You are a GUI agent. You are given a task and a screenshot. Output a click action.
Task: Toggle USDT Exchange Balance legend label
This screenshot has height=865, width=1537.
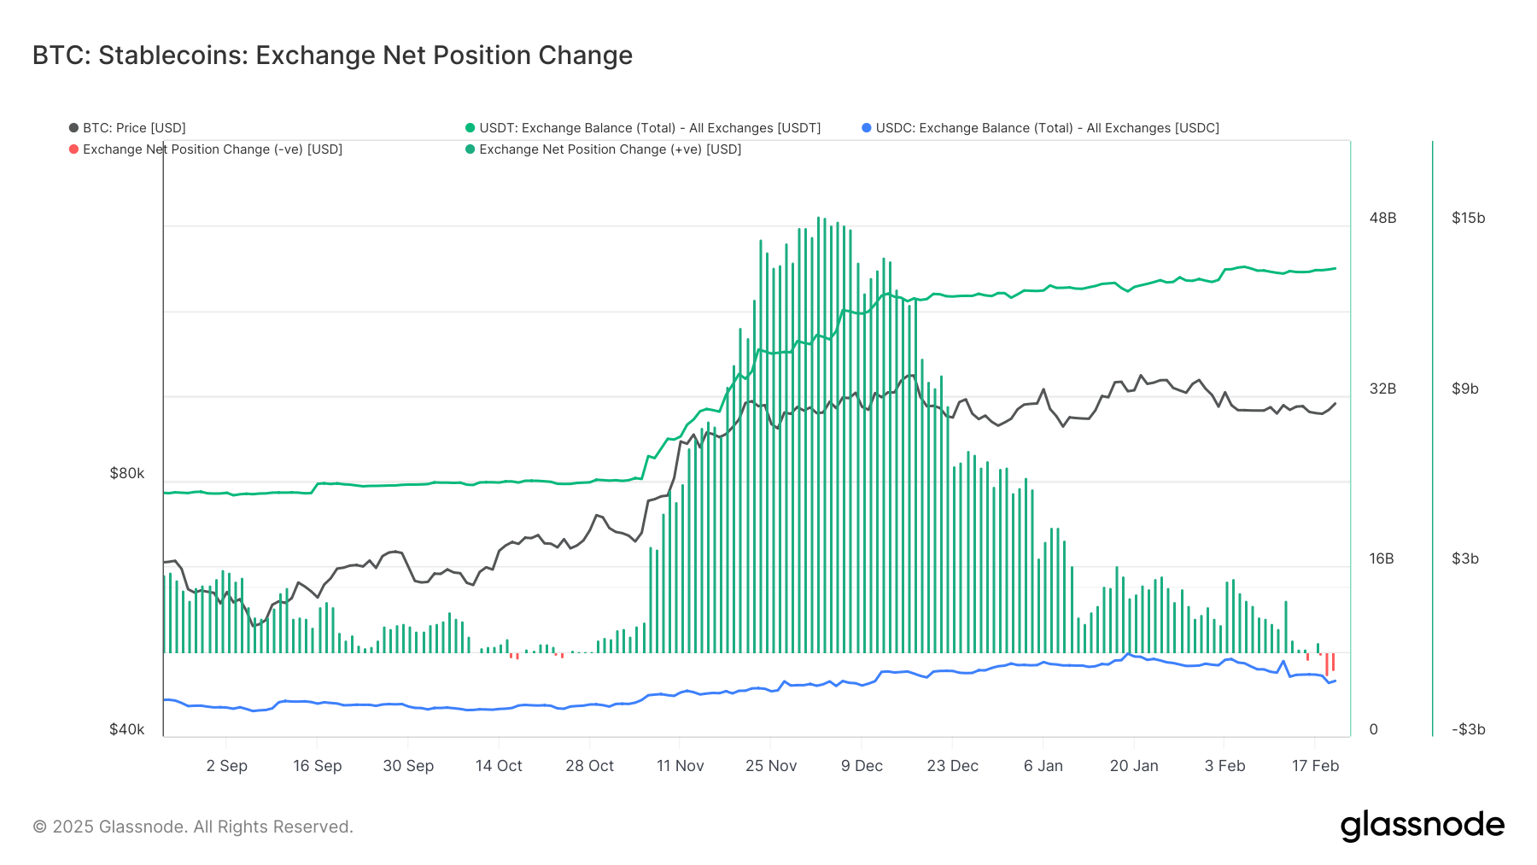click(650, 128)
